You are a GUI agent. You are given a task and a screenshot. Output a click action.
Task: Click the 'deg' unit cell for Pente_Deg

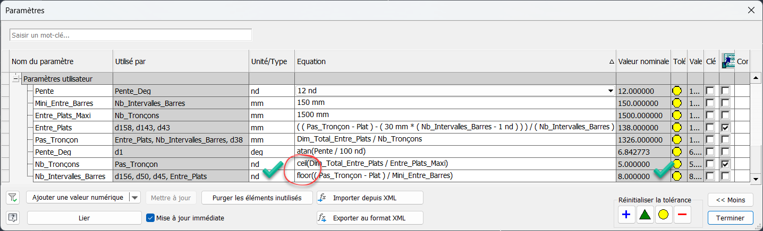(272, 152)
